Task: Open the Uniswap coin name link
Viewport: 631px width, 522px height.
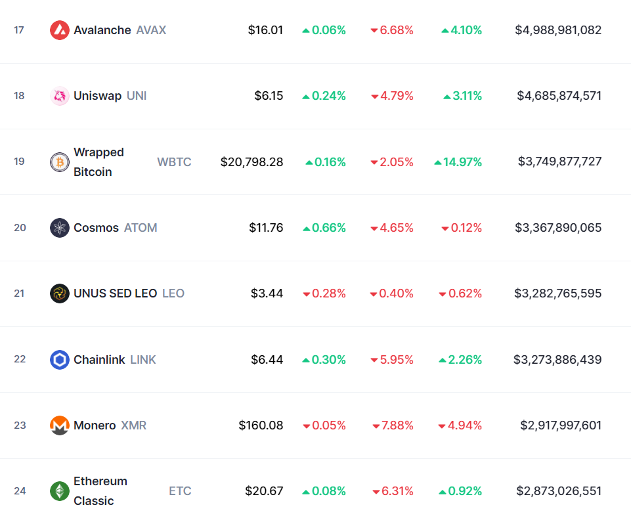Action: click(x=97, y=96)
